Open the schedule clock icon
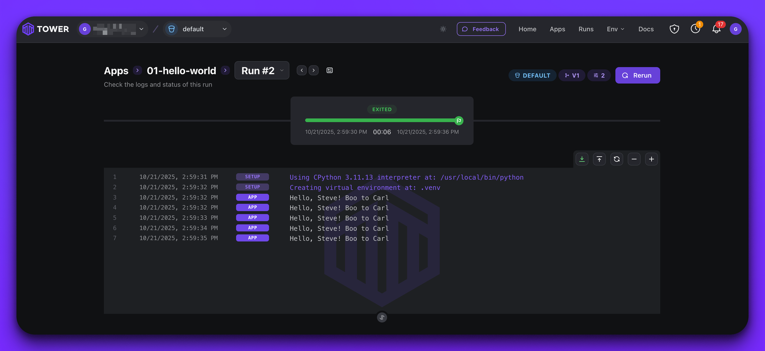 coord(695,29)
